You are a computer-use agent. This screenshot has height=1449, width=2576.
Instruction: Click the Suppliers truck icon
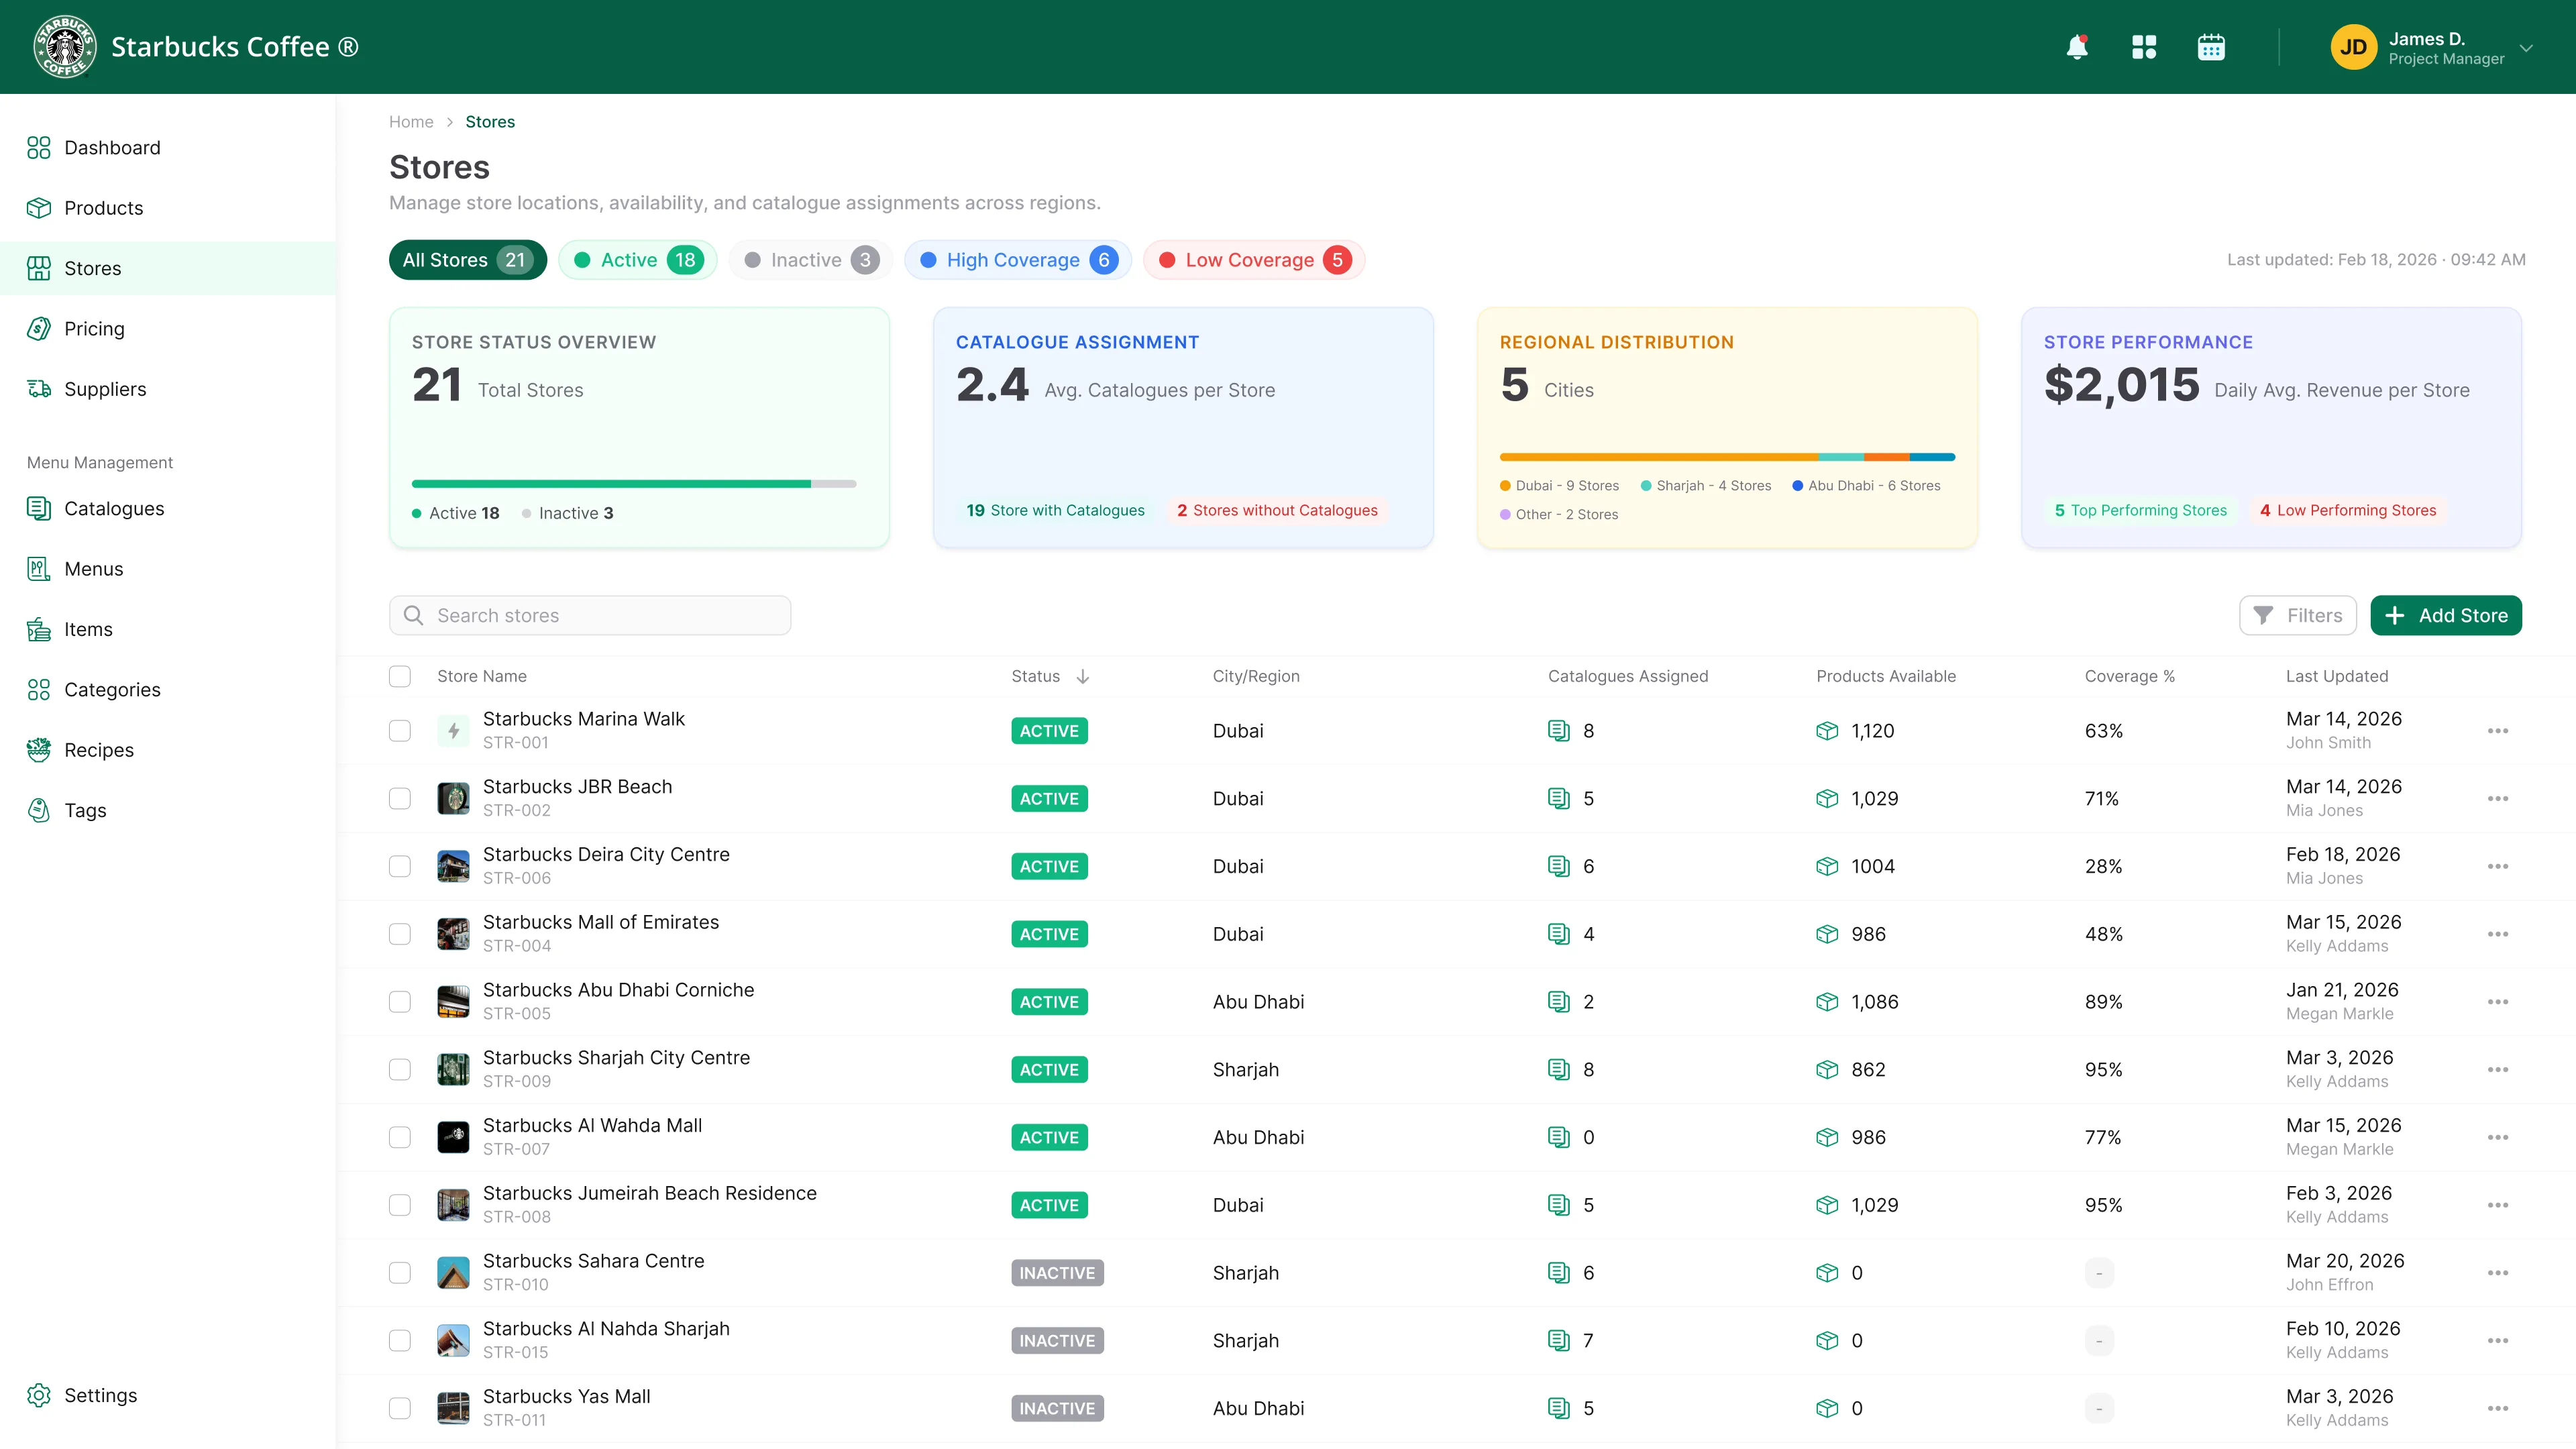click(39, 389)
